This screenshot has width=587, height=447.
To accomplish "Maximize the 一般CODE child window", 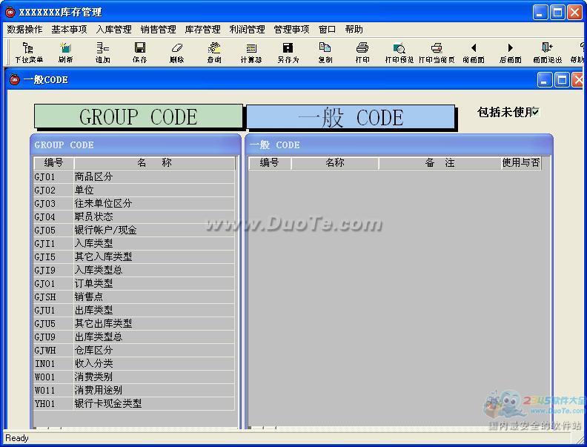I will [562, 80].
